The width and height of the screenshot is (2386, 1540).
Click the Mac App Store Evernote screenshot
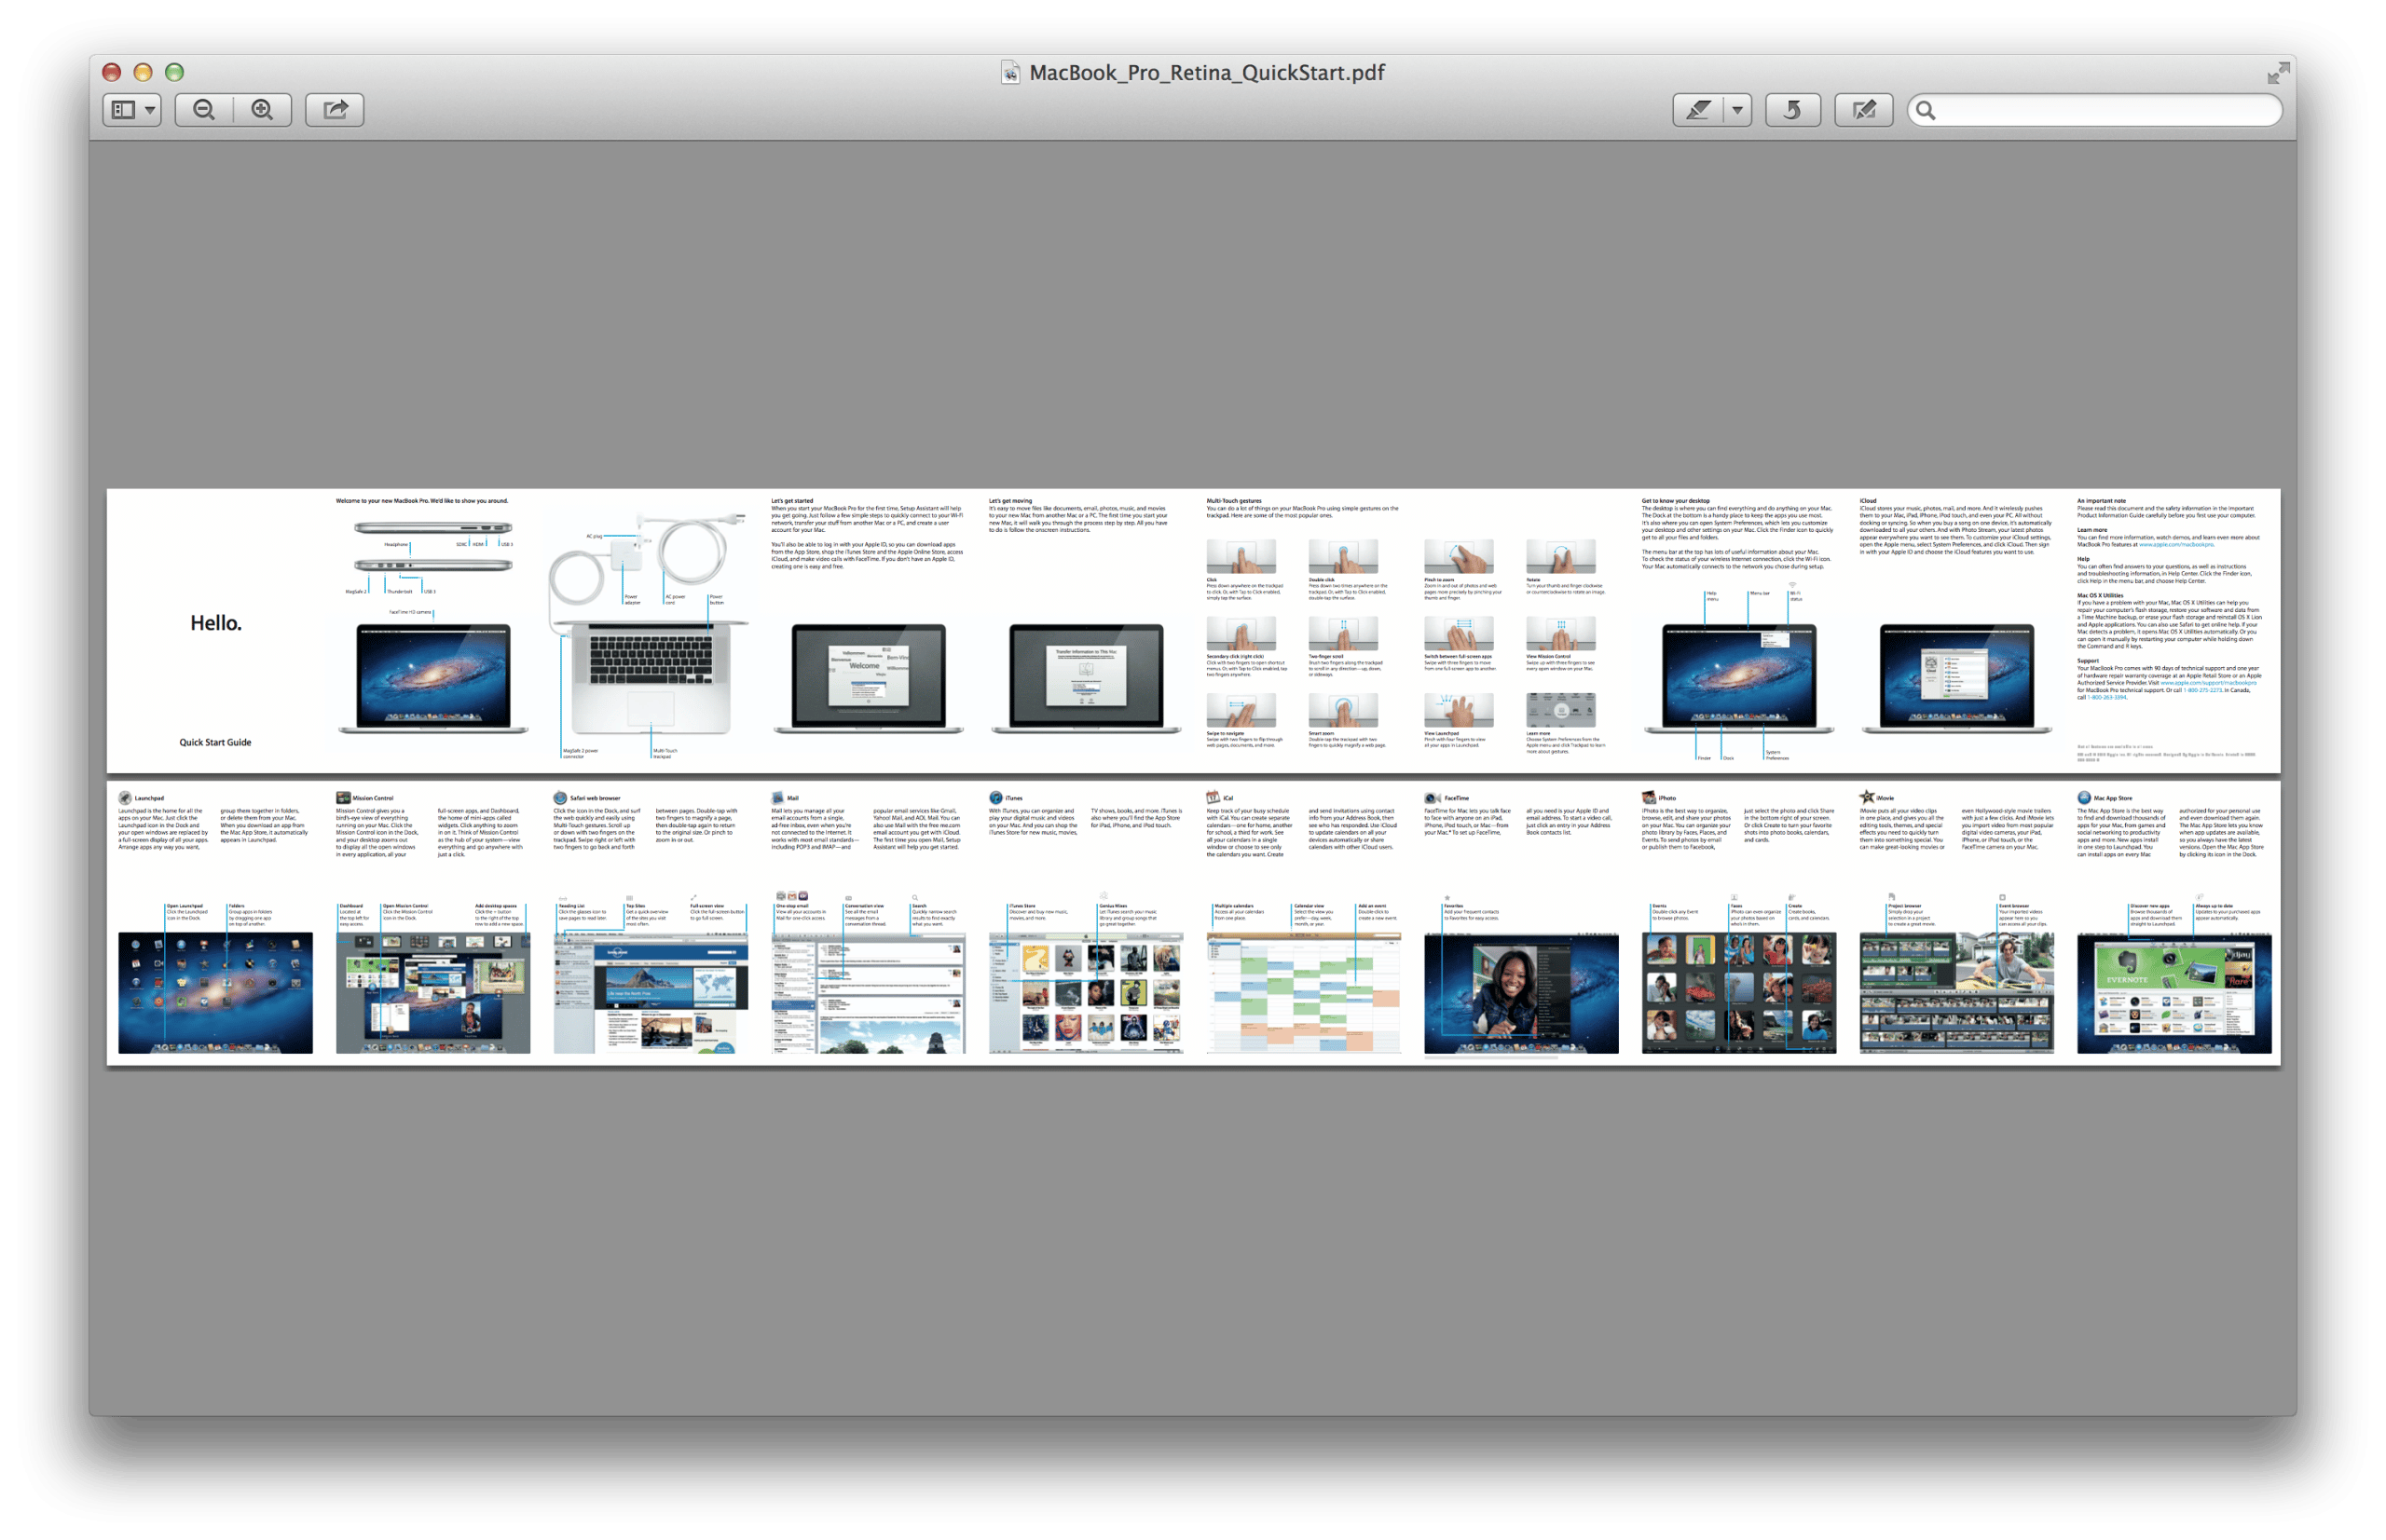2173,992
